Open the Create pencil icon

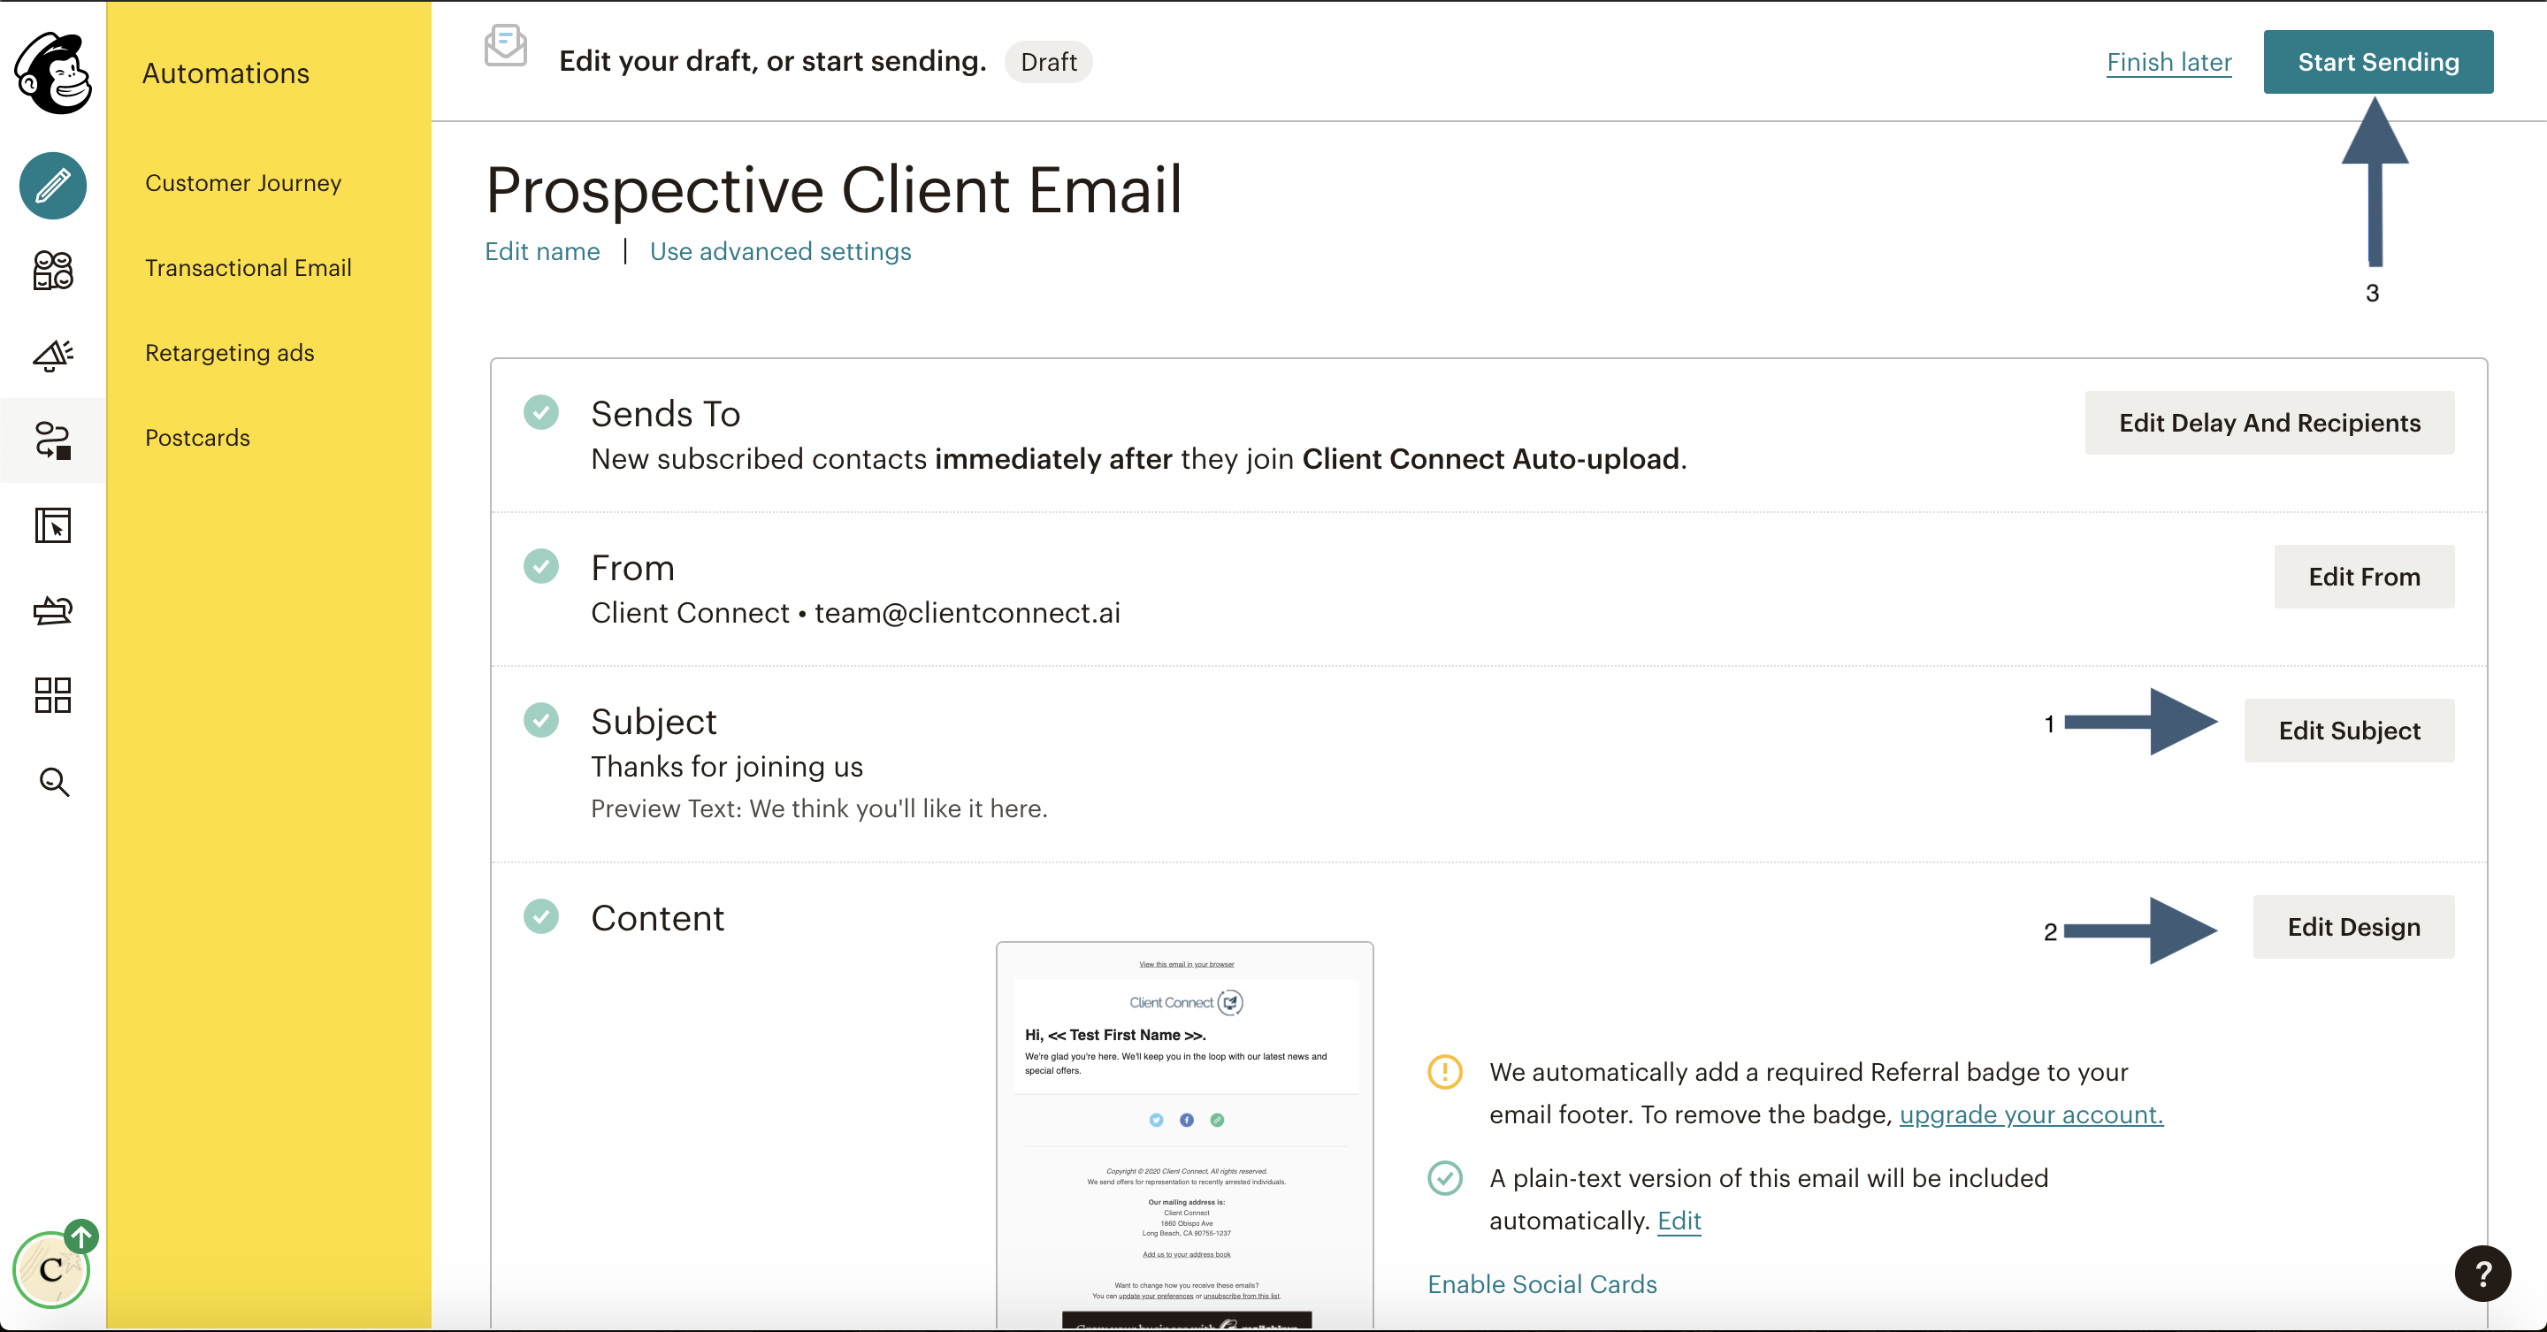[53, 186]
